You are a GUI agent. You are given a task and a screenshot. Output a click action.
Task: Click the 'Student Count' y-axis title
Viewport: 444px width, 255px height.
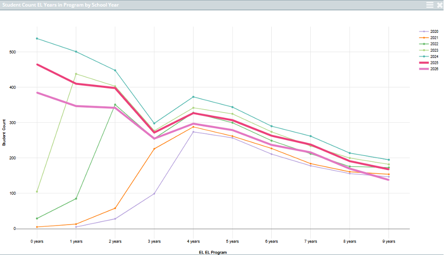[x=4, y=133]
